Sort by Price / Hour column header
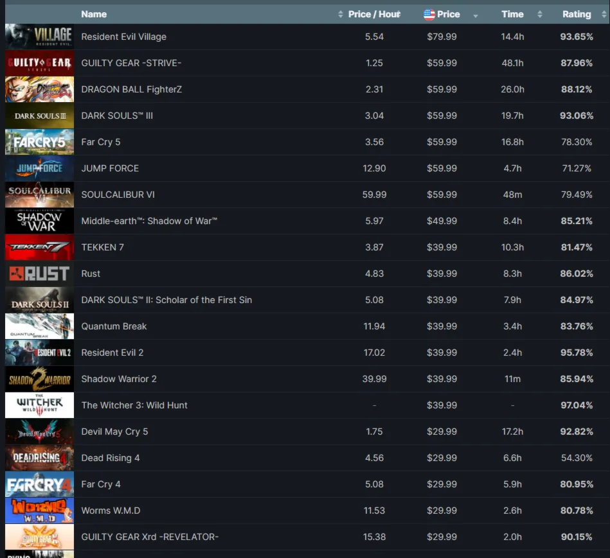 click(x=374, y=14)
